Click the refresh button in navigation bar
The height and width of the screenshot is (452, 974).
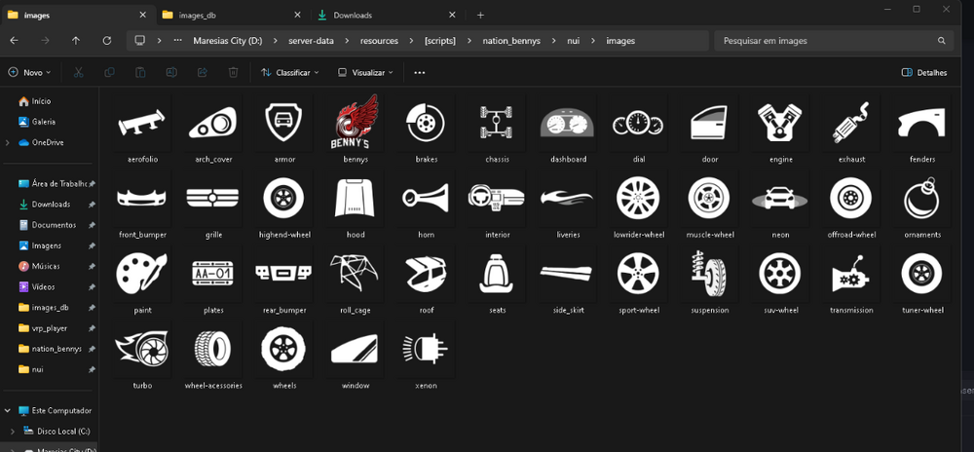point(107,41)
